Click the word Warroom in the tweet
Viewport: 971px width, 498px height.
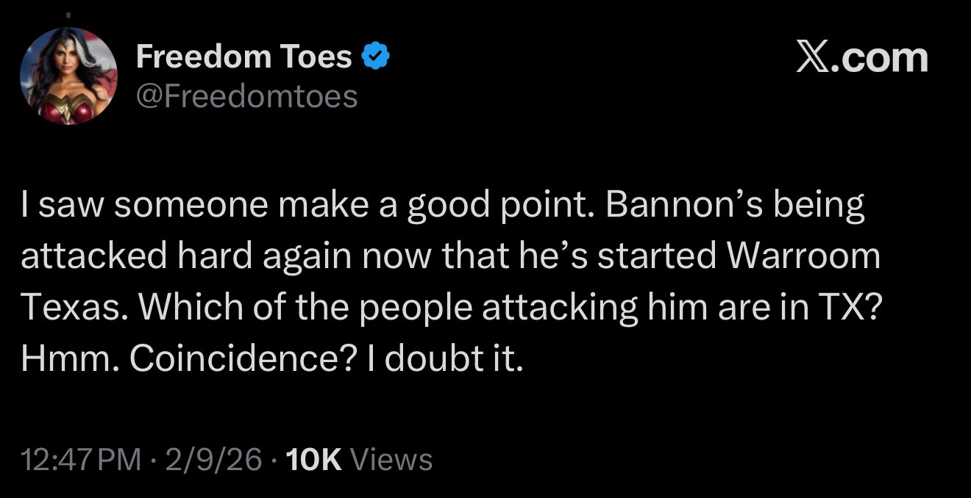coord(803,256)
